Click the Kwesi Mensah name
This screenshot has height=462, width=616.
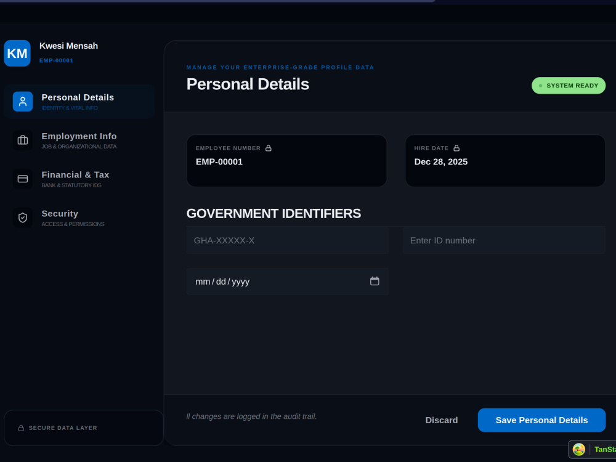coord(69,46)
